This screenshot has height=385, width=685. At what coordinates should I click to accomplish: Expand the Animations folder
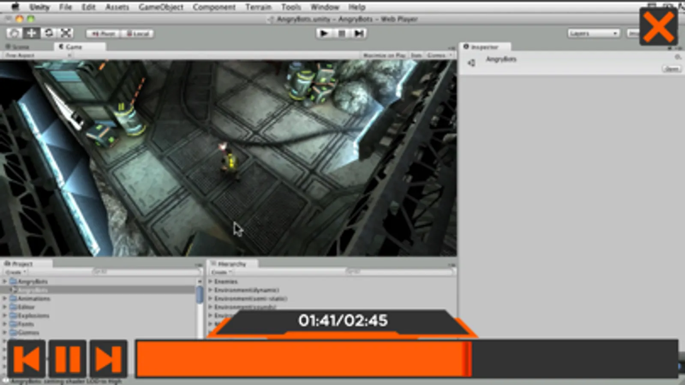point(5,299)
